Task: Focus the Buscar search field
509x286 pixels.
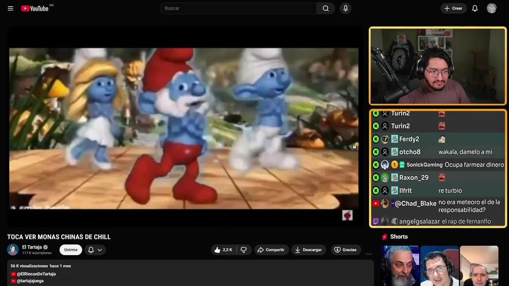Action: tap(238, 8)
